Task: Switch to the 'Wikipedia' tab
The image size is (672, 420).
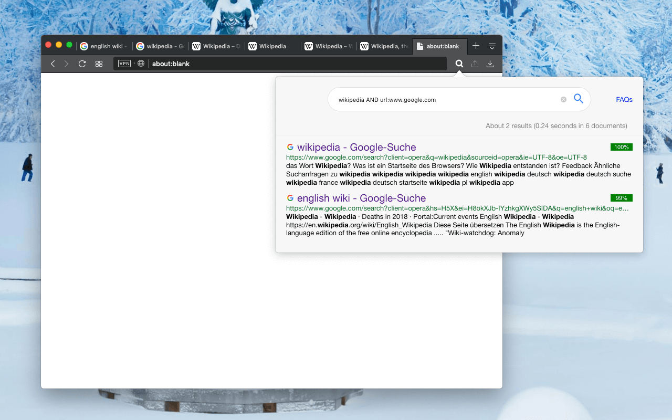Action: (x=272, y=46)
